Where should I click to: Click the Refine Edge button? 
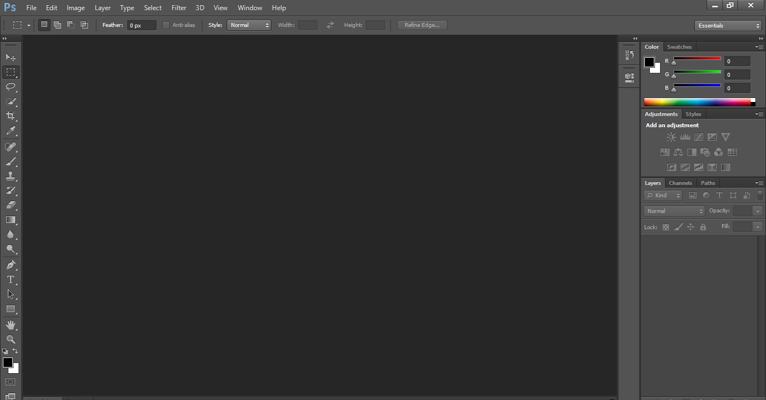pos(422,25)
